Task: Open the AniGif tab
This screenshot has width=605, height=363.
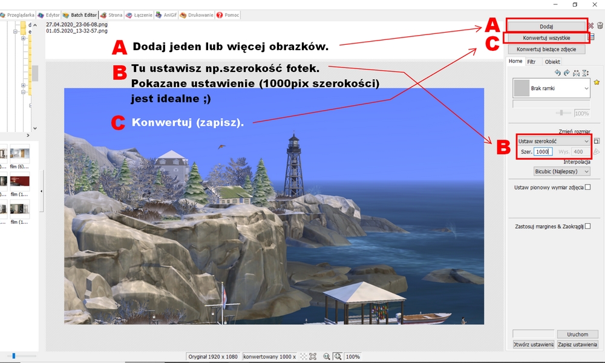Action: 166,15
